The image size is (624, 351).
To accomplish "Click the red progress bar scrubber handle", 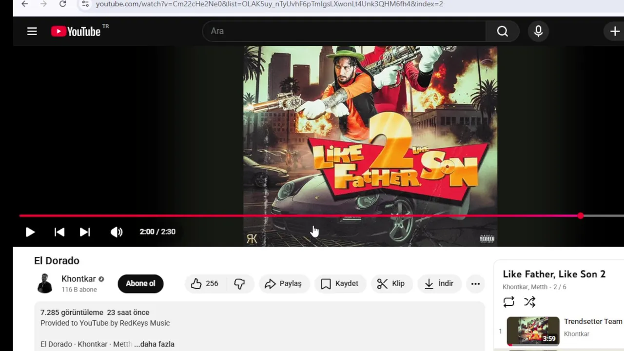I will (581, 215).
